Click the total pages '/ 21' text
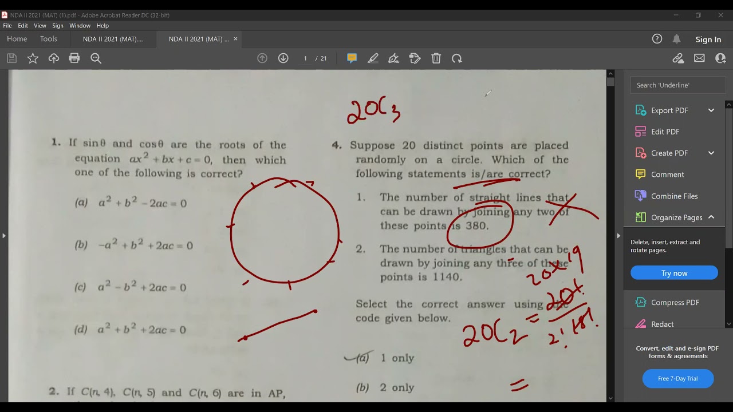 point(321,58)
